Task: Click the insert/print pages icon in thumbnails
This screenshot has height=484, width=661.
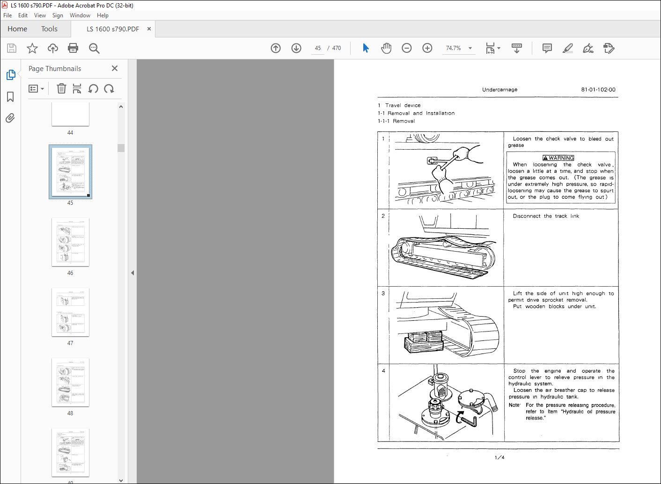Action: pos(77,88)
